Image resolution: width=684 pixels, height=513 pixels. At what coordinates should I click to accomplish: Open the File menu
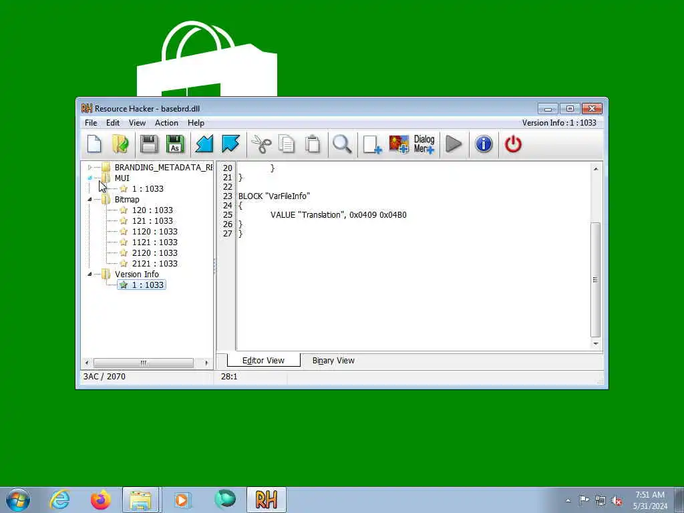[x=91, y=123]
